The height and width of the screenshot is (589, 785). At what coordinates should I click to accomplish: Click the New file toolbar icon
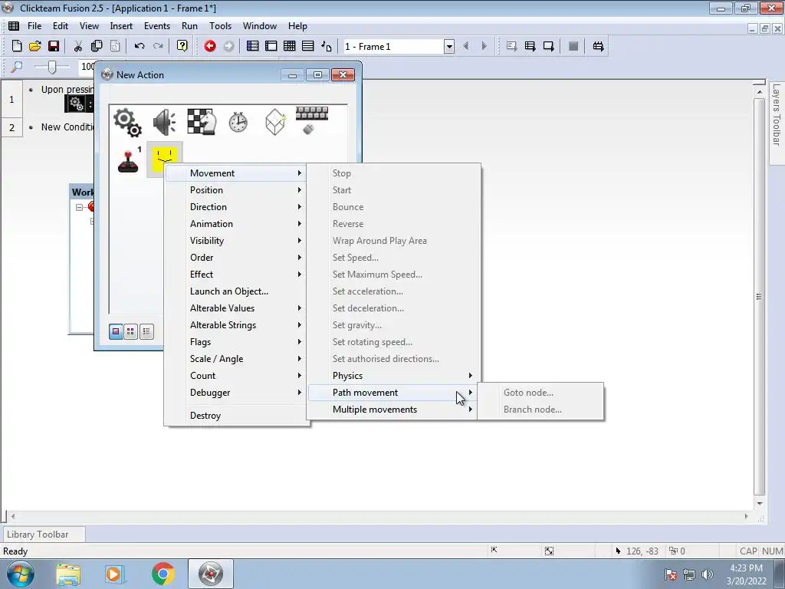[x=17, y=46]
